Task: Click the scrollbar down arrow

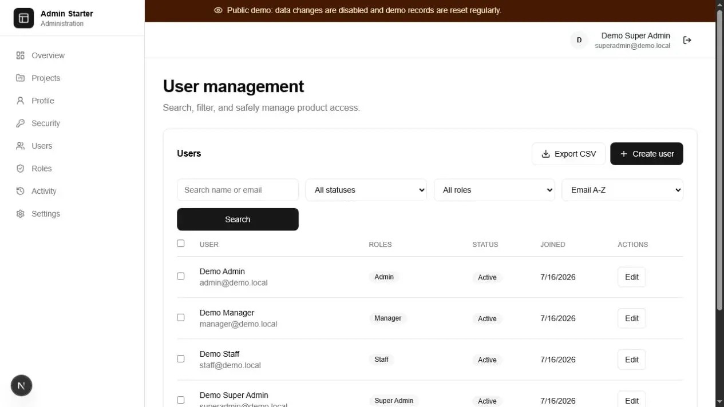Action: [x=719, y=402]
